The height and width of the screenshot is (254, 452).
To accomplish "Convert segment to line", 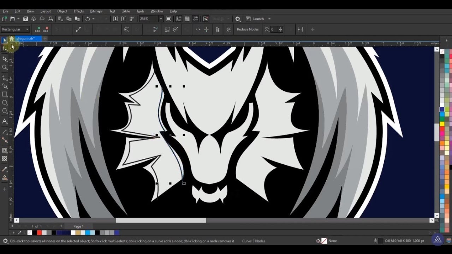I will point(78,29).
